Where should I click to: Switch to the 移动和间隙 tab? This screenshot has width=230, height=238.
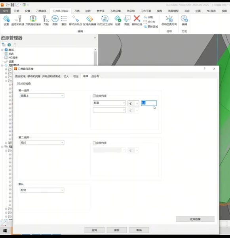click(34, 76)
